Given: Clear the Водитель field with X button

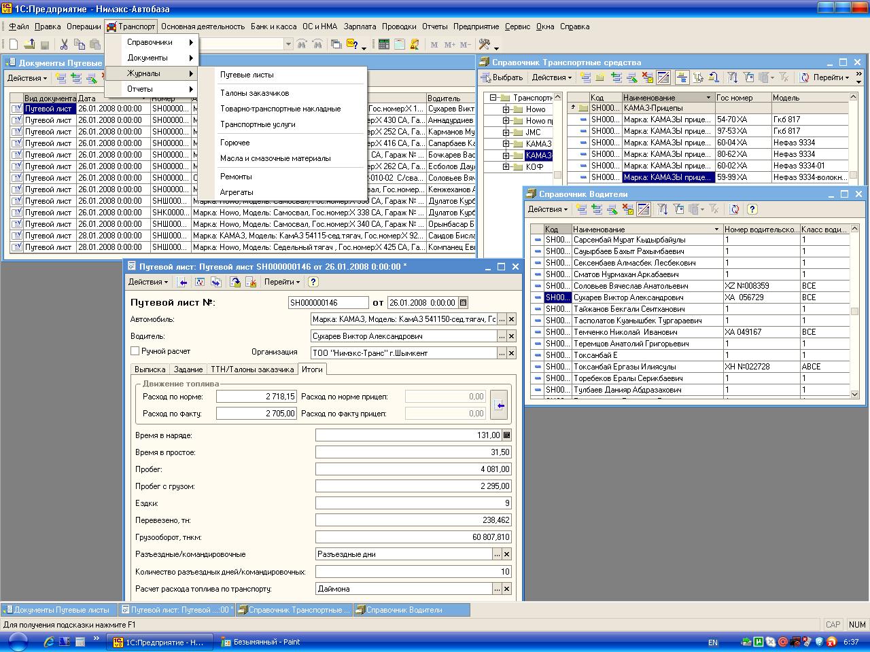Looking at the screenshot, I should [x=511, y=336].
